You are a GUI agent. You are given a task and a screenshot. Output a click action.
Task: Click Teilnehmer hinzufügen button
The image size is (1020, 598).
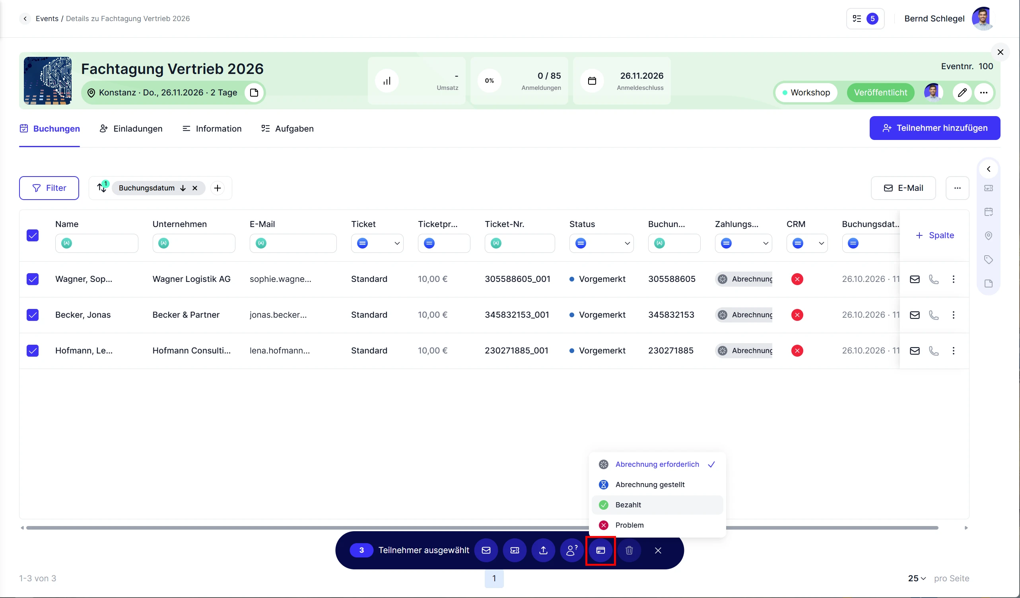click(x=935, y=128)
